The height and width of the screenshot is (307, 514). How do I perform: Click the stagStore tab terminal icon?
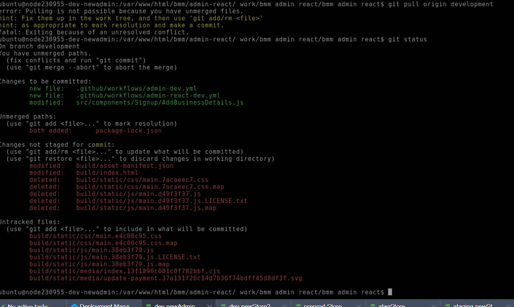373,306
